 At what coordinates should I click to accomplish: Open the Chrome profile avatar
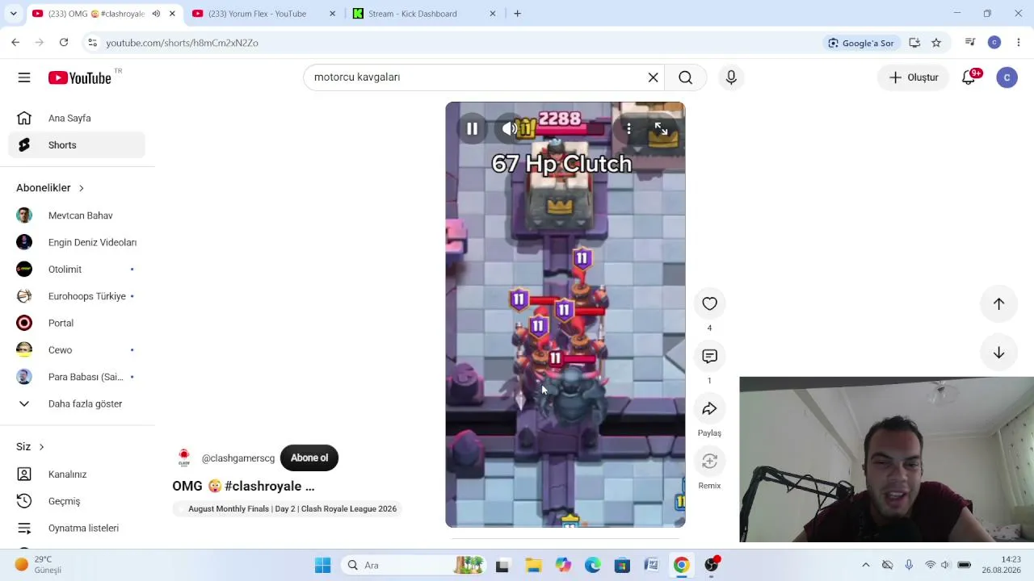994,43
